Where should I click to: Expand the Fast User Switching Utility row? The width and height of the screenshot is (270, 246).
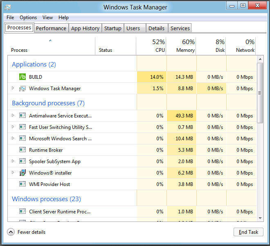click(x=13, y=127)
